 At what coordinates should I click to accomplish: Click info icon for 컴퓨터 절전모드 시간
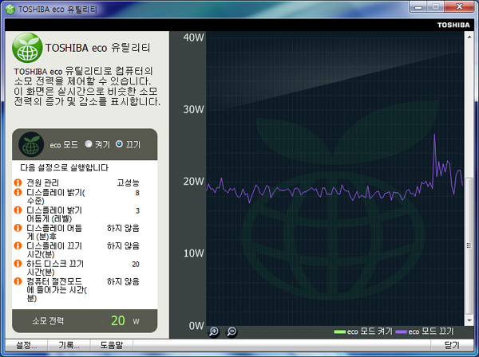18,280
